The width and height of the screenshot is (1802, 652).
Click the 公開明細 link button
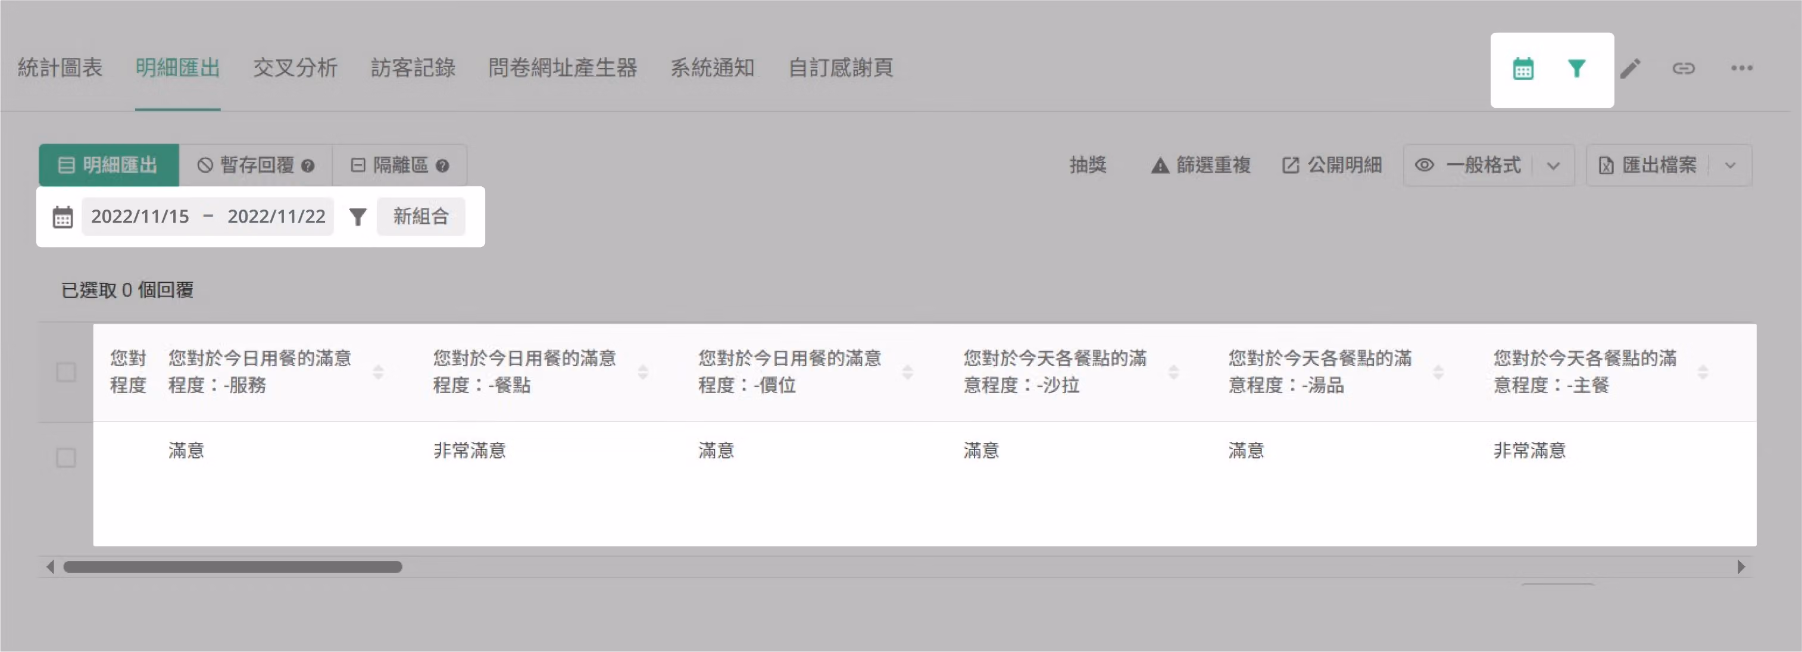pos(1331,165)
